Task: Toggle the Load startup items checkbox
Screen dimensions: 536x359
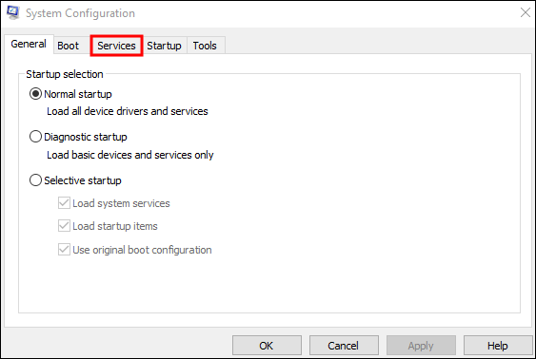Action: click(64, 226)
